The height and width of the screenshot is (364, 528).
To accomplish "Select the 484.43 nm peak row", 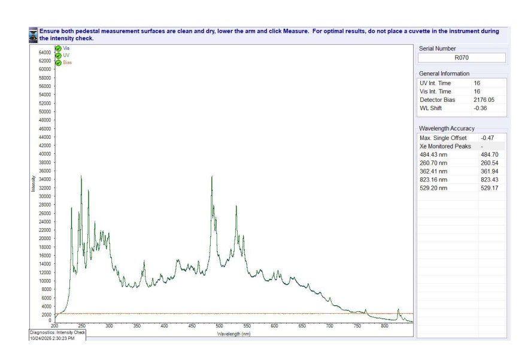I will click(462, 154).
